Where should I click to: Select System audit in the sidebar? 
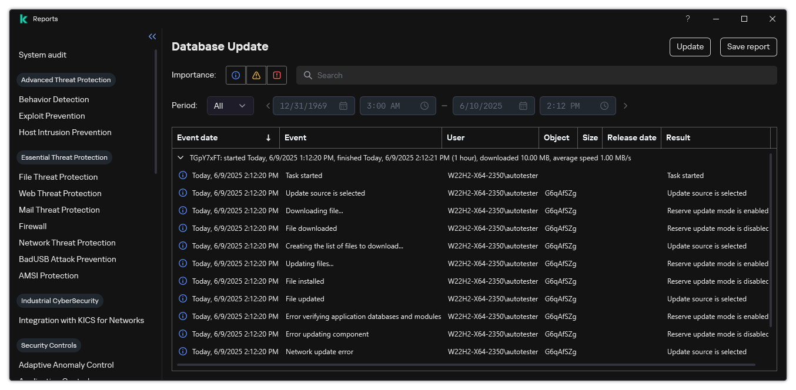click(42, 55)
